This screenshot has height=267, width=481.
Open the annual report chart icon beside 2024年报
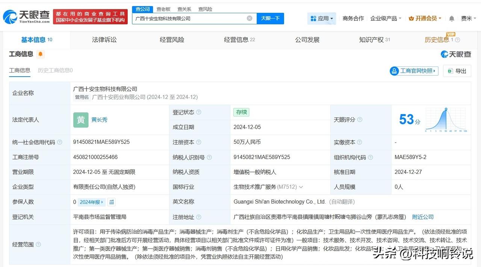(x=111, y=202)
